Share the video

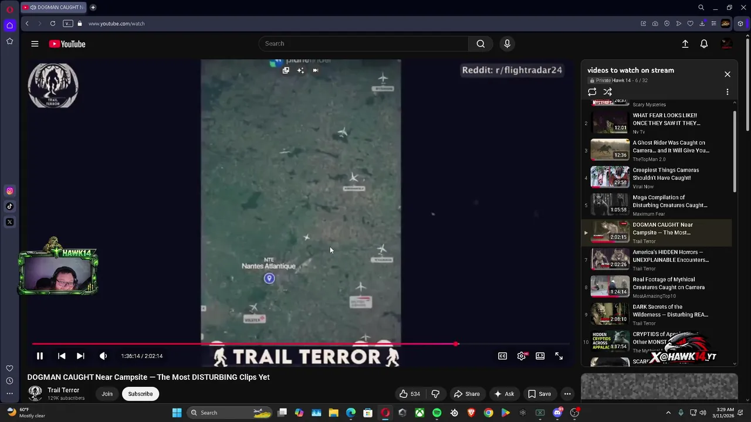[467, 394]
